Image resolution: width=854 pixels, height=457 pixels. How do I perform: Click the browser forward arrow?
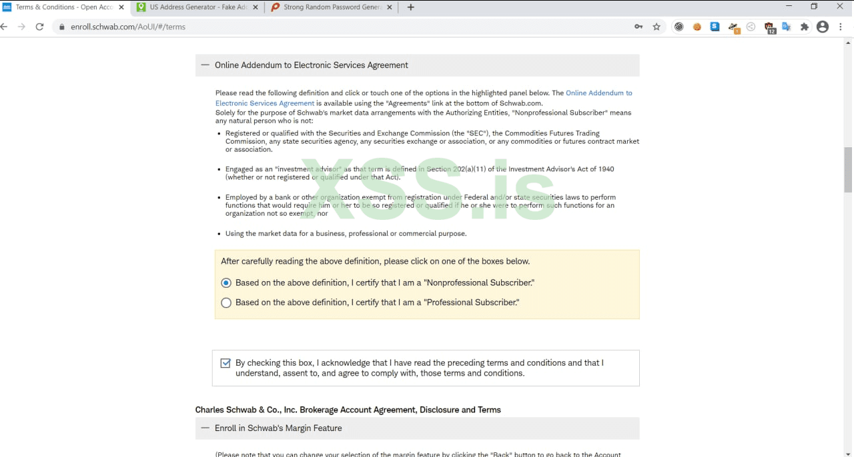coord(22,27)
